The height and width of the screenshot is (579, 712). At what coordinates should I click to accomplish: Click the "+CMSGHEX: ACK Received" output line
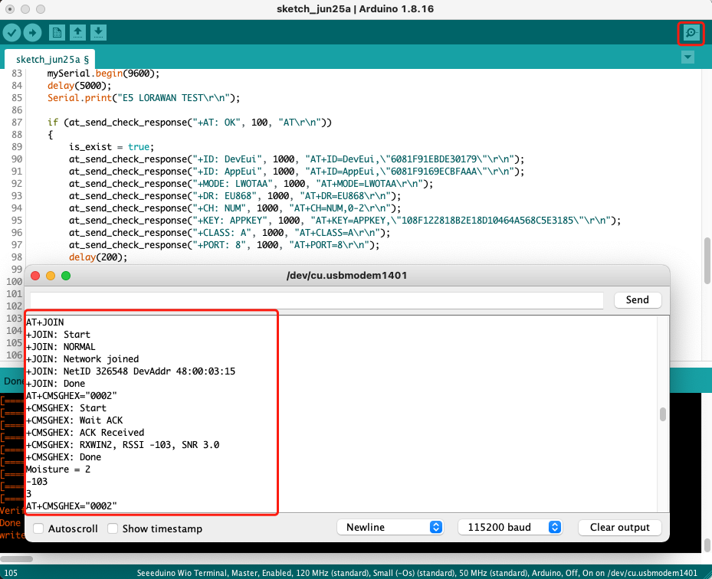[85, 433]
